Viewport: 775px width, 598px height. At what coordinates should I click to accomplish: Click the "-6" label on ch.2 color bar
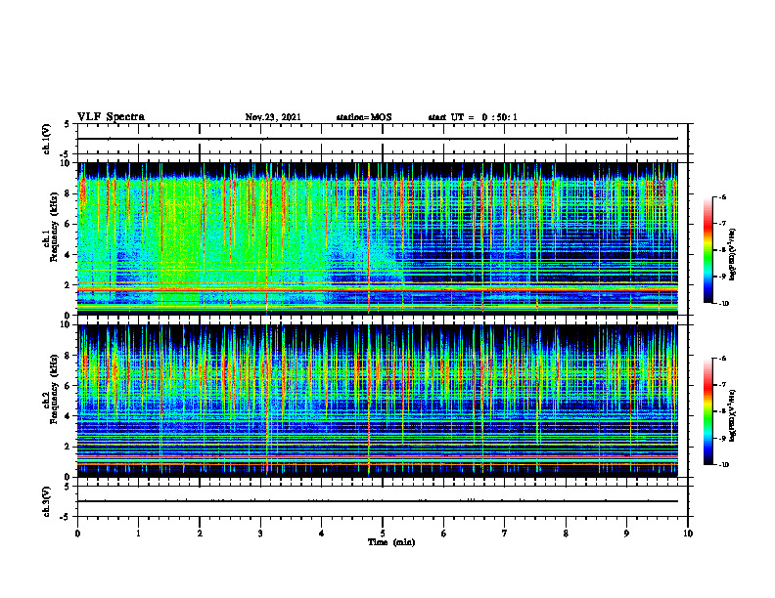click(x=723, y=359)
